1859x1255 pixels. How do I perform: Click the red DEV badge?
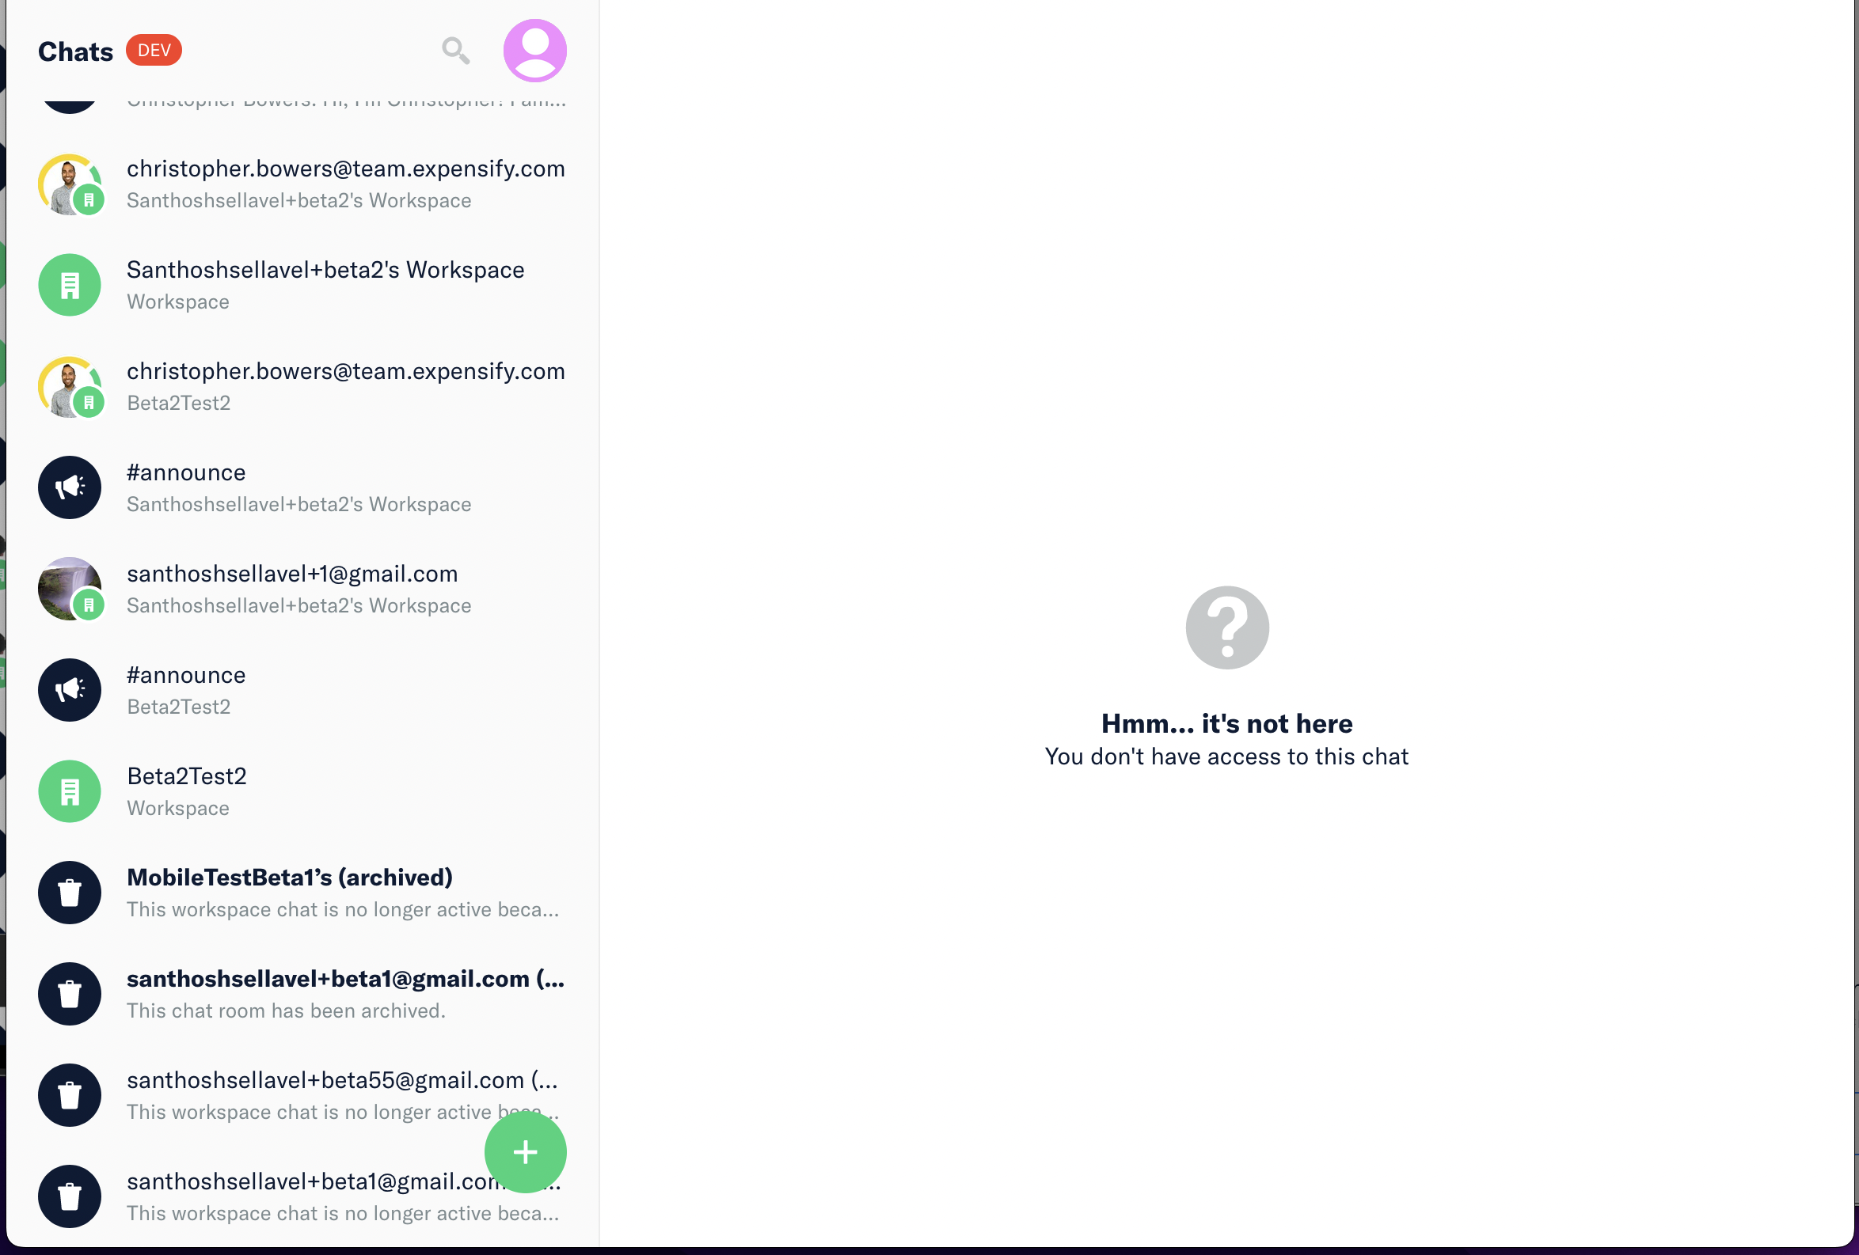pyautogui.click(x=154, y=51)
